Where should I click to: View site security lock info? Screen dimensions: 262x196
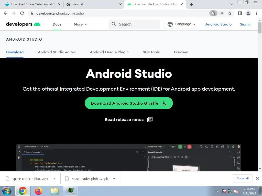[x=32, y=13]
